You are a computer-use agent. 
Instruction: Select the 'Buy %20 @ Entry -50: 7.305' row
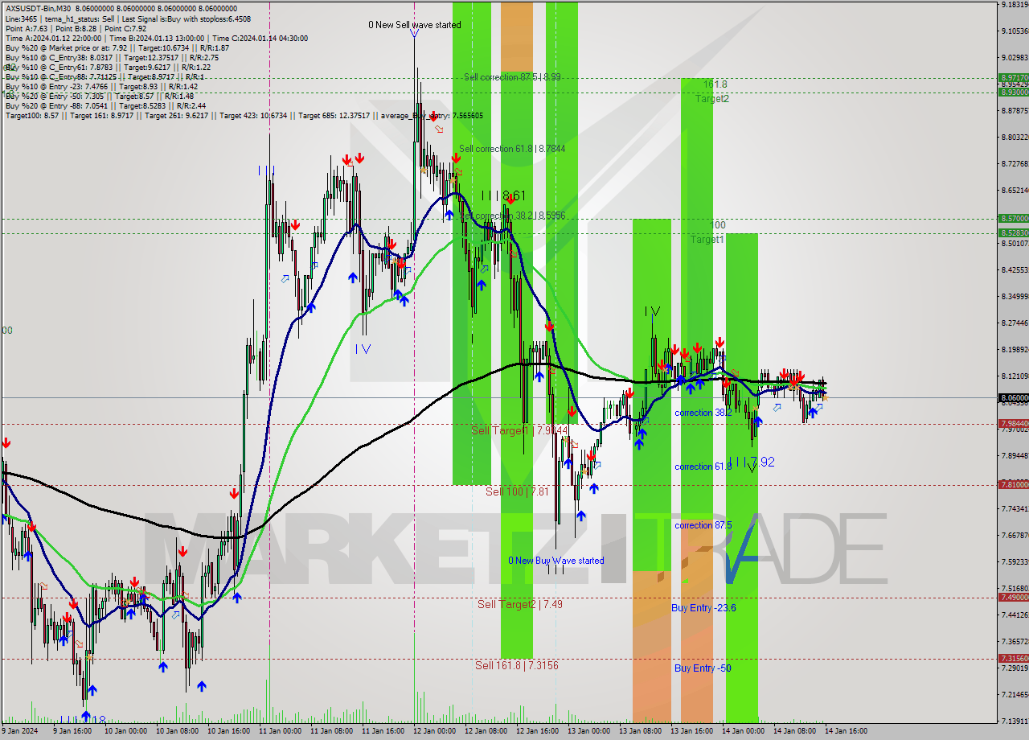click(100, 96)
